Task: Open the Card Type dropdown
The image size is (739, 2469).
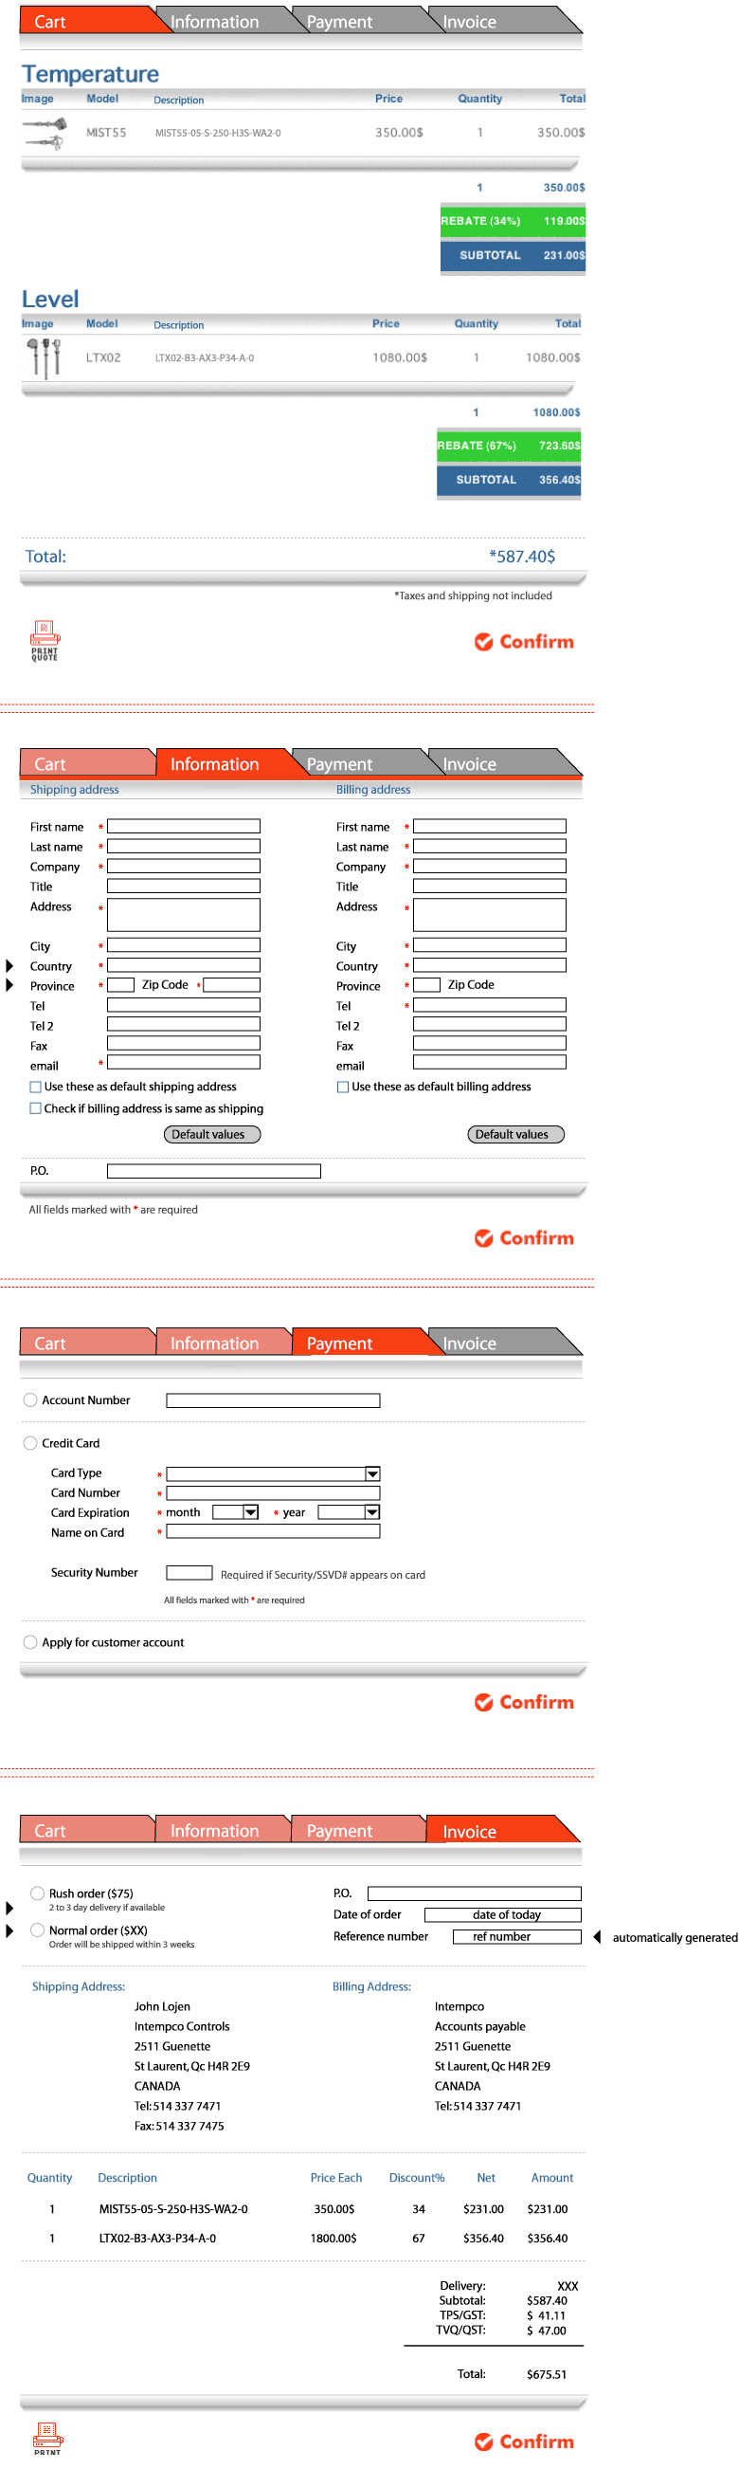Action: coord(372,1473)
